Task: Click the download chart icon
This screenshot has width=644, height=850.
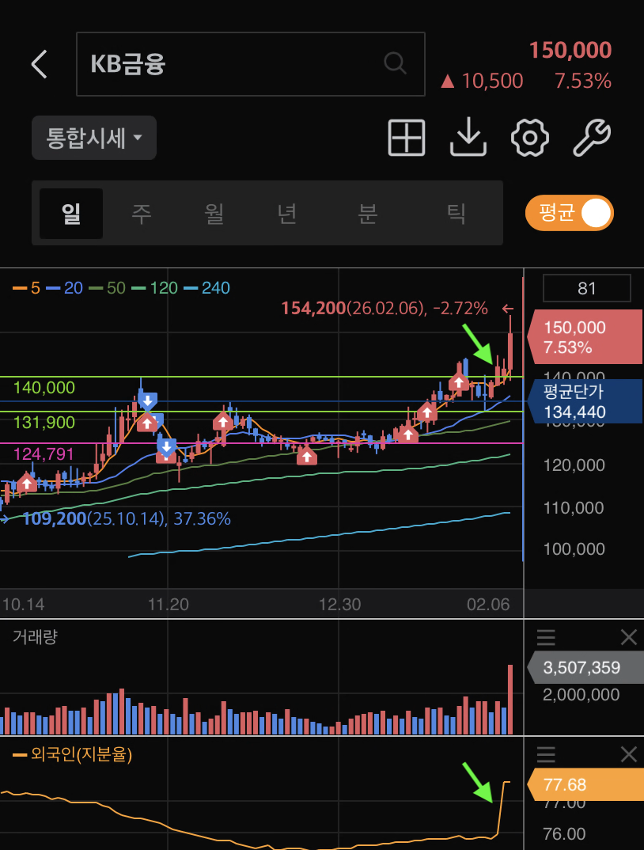Action: (468, 138)
